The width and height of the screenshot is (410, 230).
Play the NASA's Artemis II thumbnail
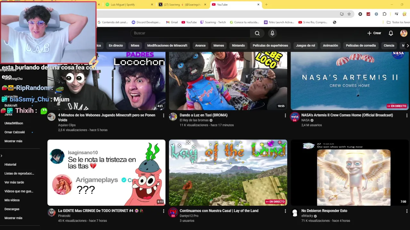(x=350, y=81)
